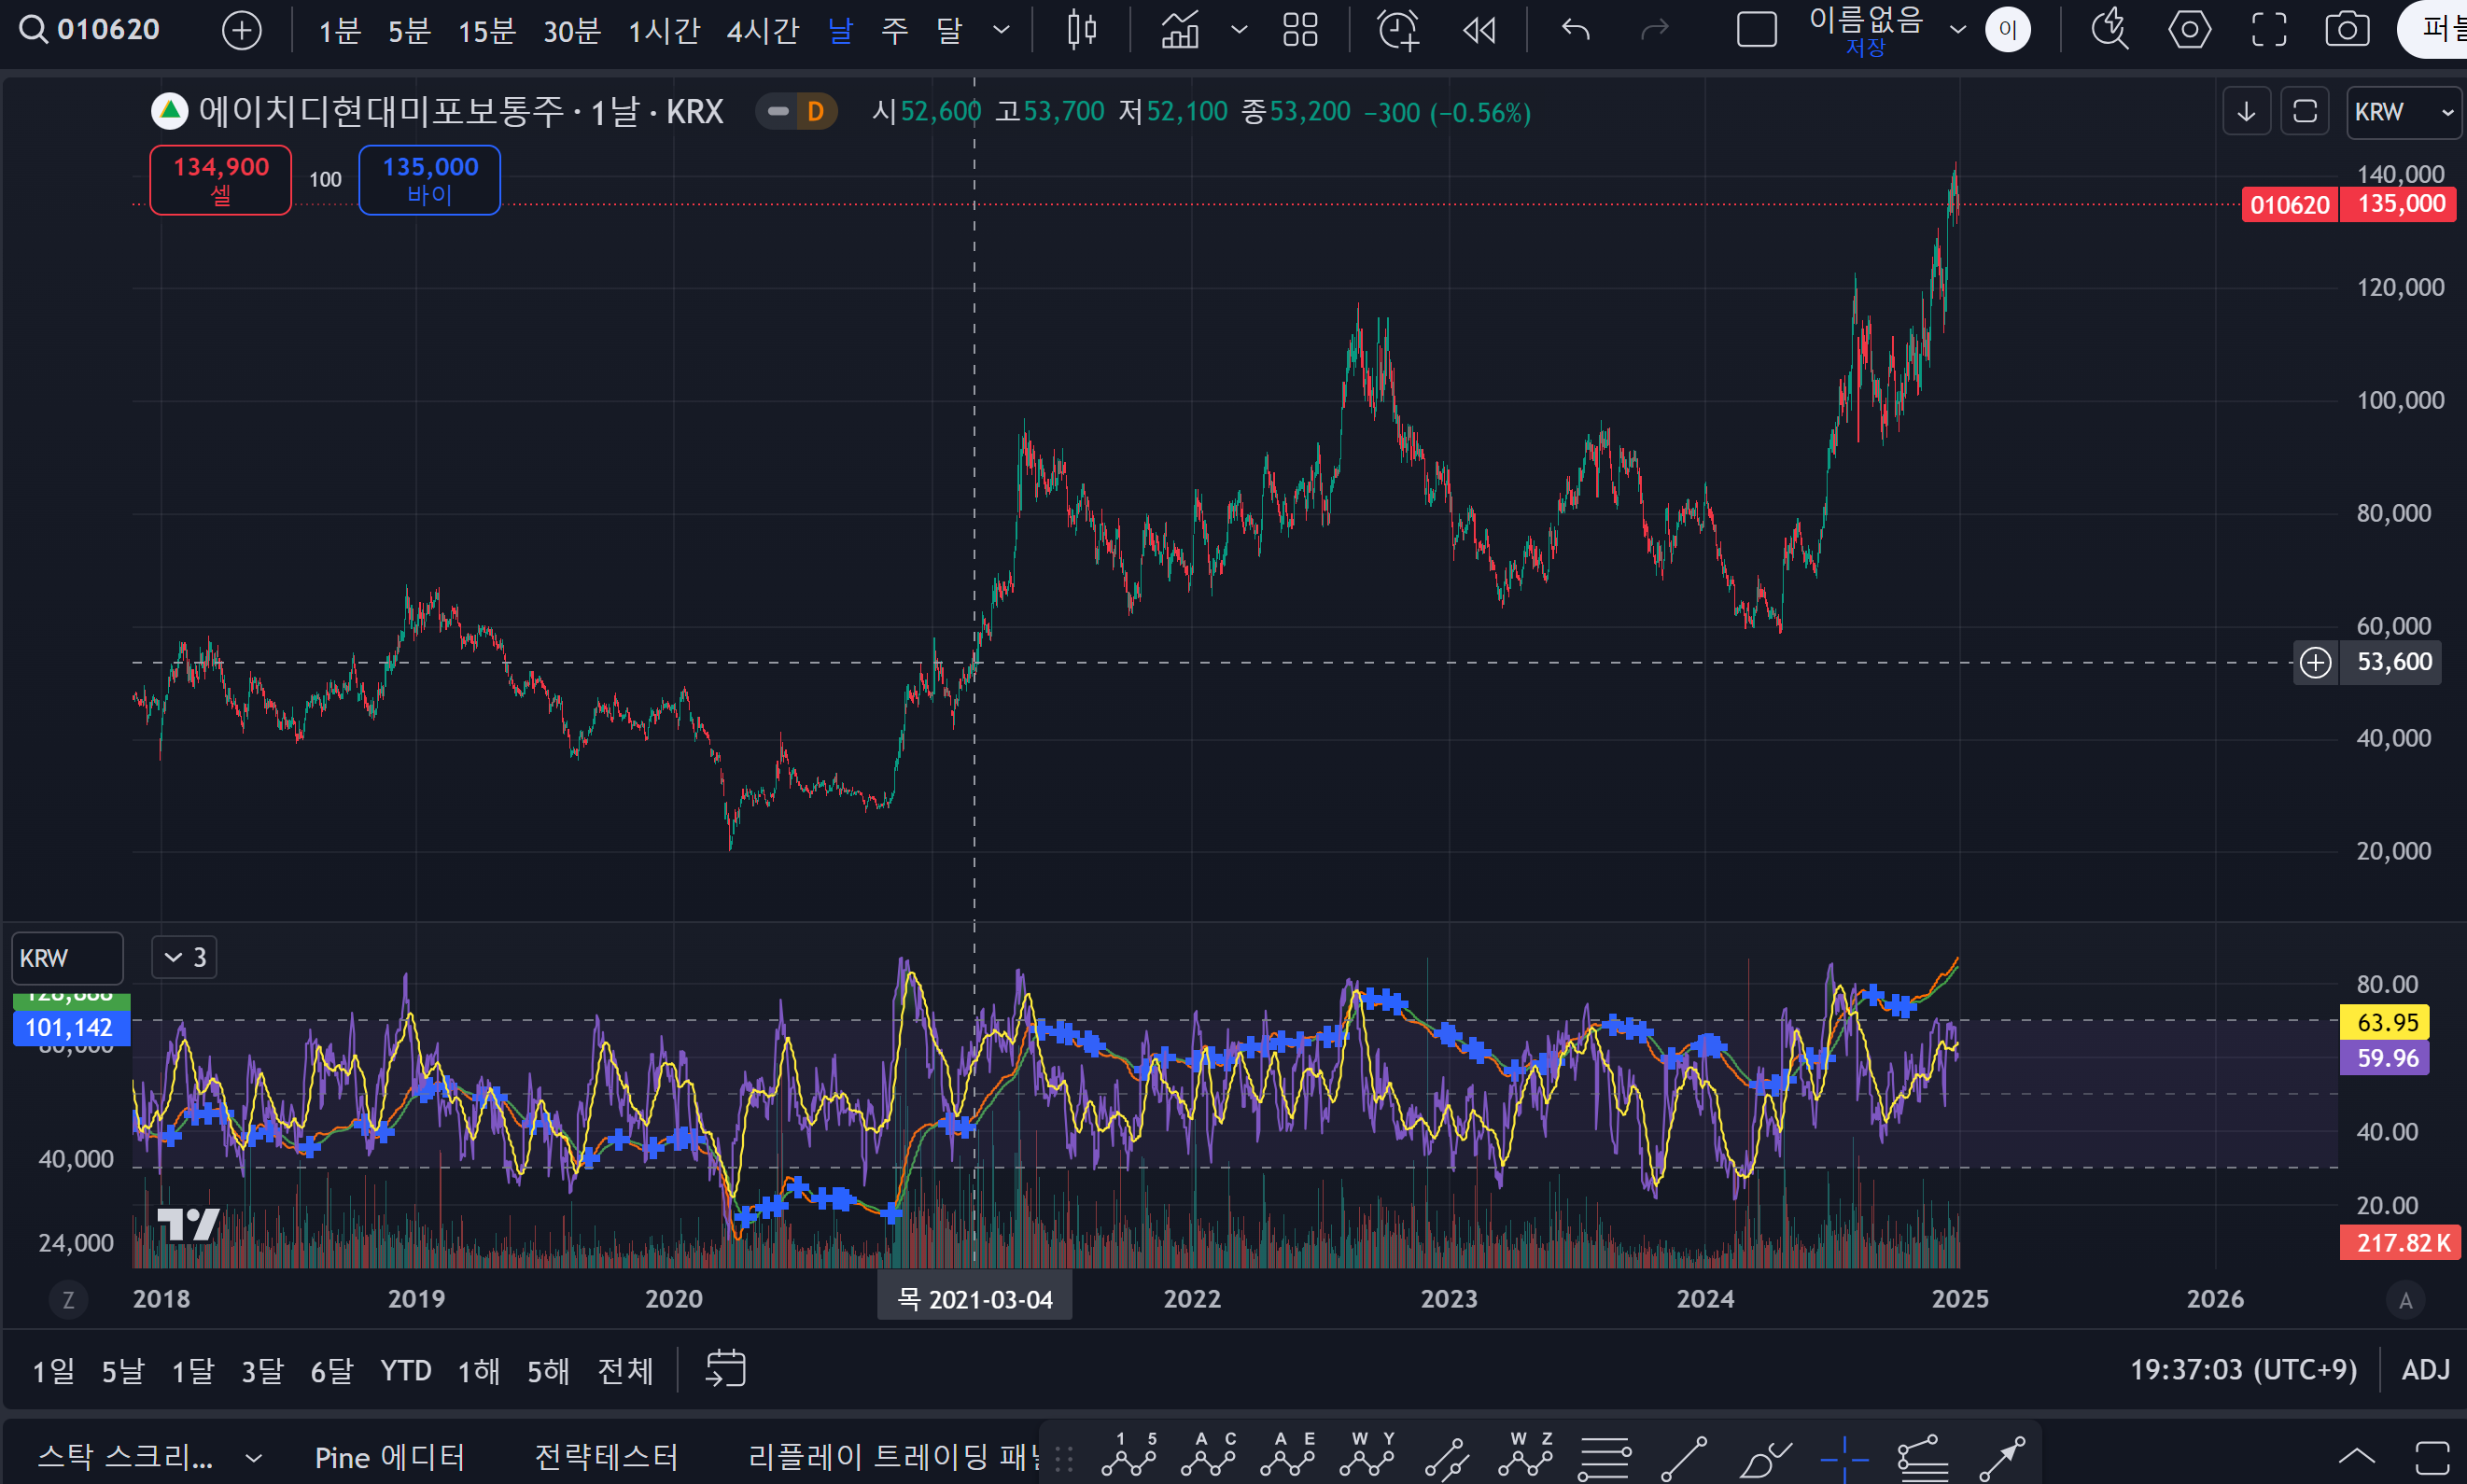
Task: Select the 4시간 timeframe button
Action: tap(762, 30)
